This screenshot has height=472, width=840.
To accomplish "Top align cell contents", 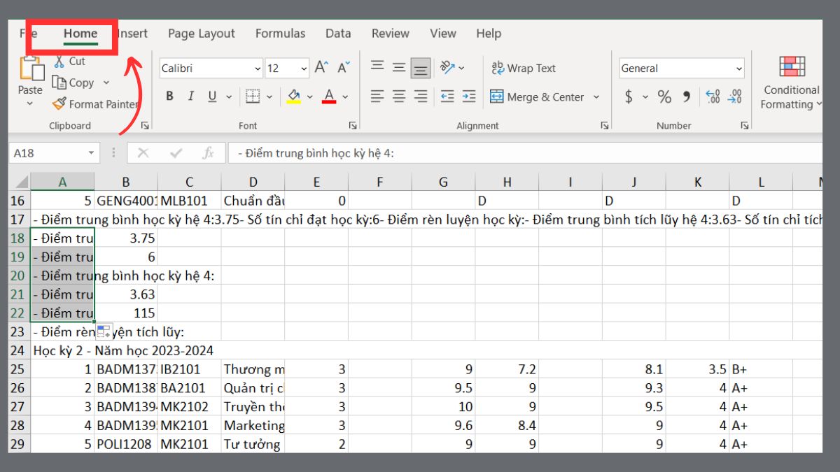I will point(377,67).
